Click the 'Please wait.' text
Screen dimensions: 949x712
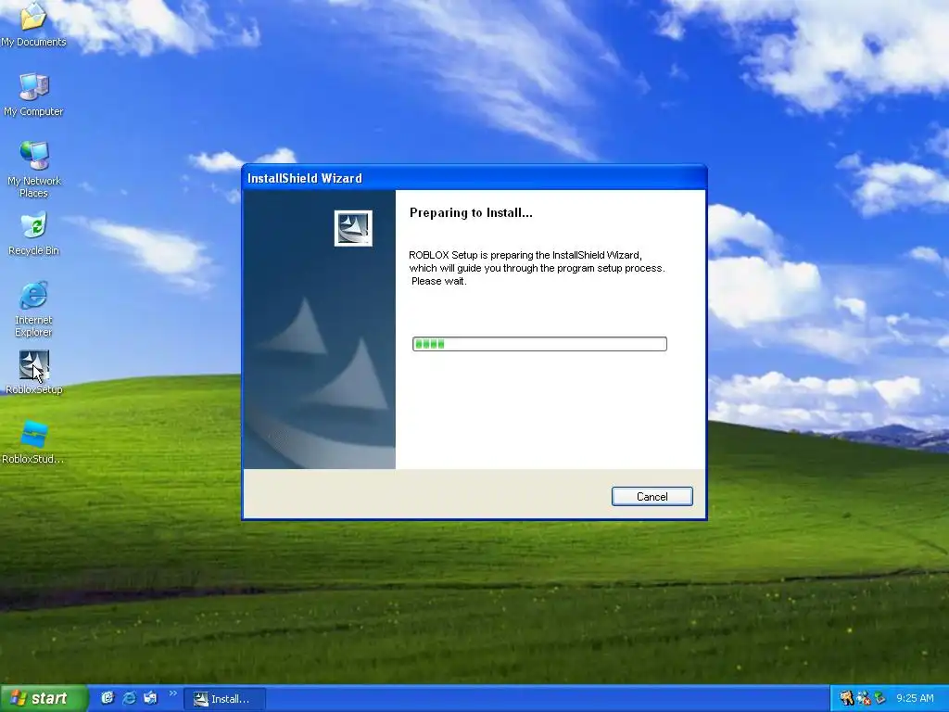[x=438, y=281]
